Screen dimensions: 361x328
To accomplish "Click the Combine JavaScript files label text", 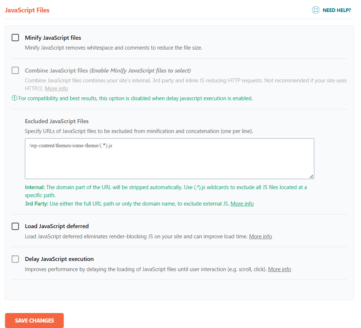I will coord(56,70).
